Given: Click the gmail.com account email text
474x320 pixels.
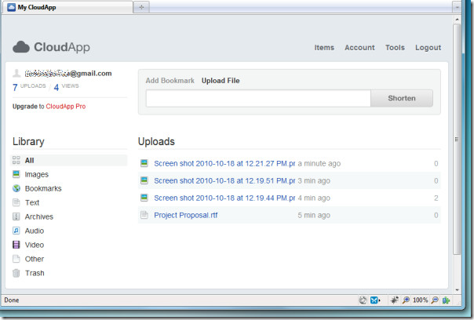Looking at the screenshot, I should pyautogui.click(x=68, y=74).
